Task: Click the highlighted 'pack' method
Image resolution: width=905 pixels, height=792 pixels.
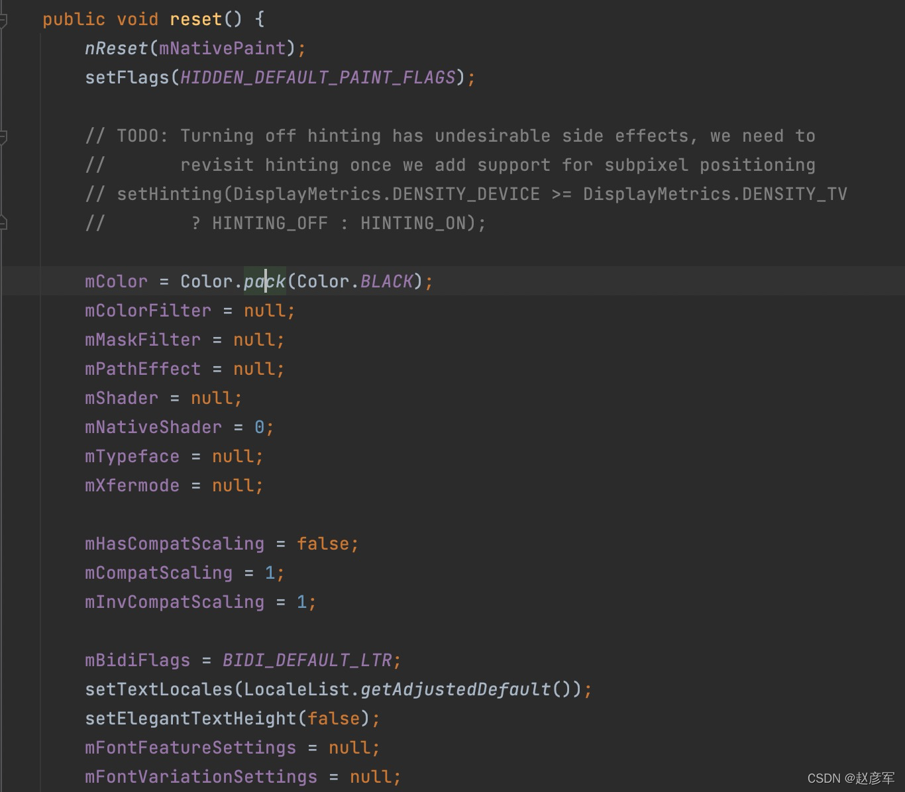Action: (x=264, y=281)
